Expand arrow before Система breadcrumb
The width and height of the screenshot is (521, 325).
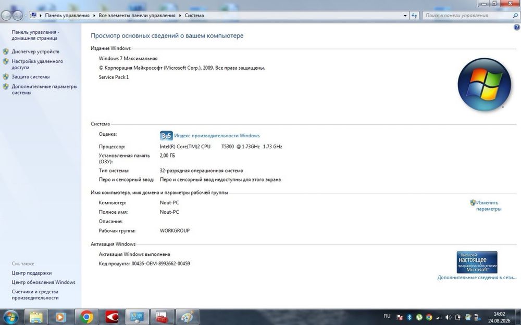tap(180, 16)
